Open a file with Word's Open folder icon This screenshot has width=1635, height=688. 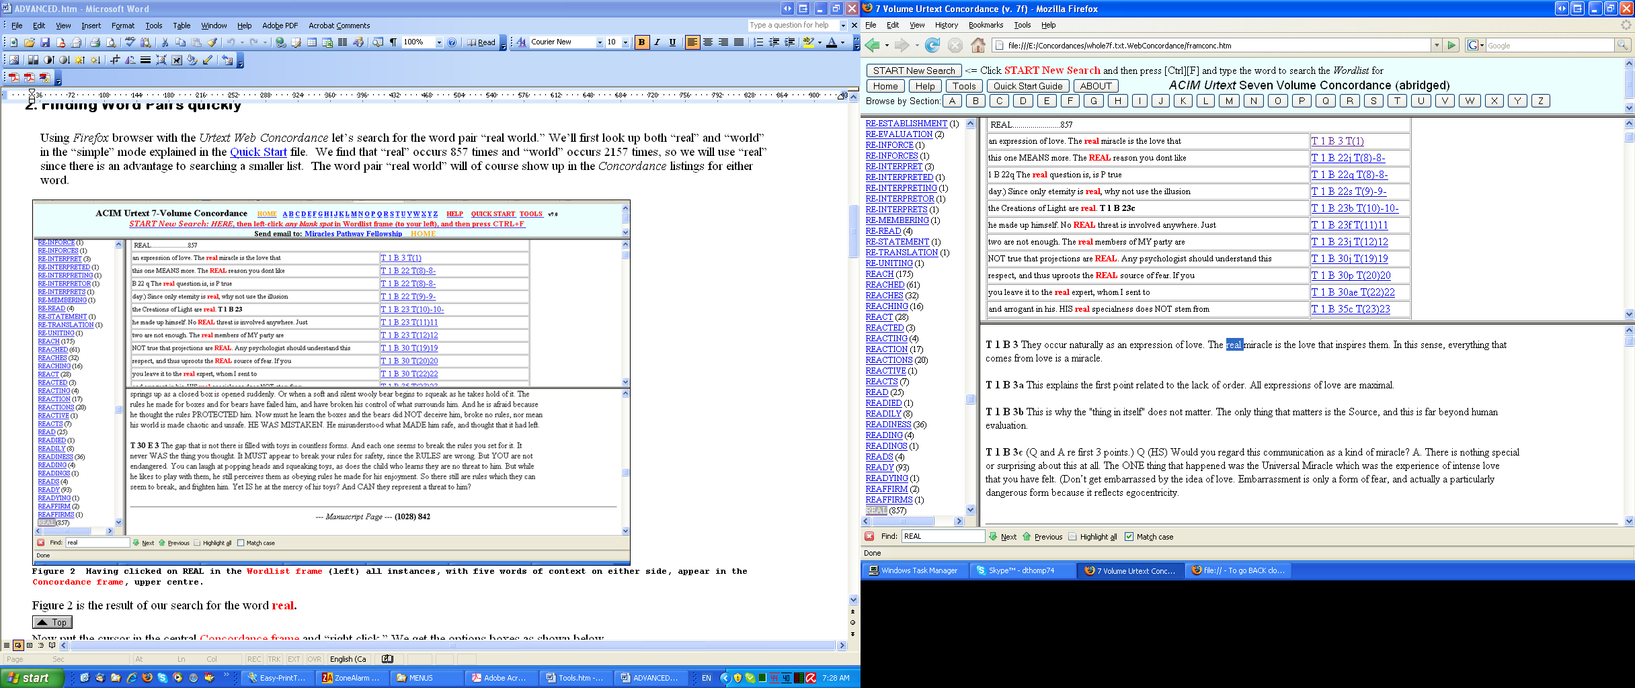click(29, 42)
